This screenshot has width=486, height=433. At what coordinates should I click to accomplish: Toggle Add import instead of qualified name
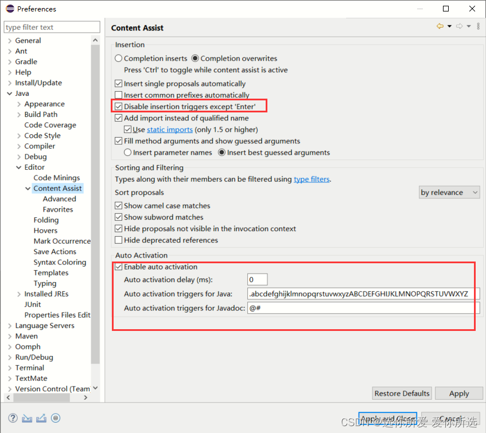point(118,118)
